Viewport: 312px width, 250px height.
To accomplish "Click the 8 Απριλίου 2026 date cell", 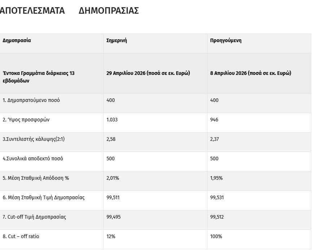I will [251, 73].
